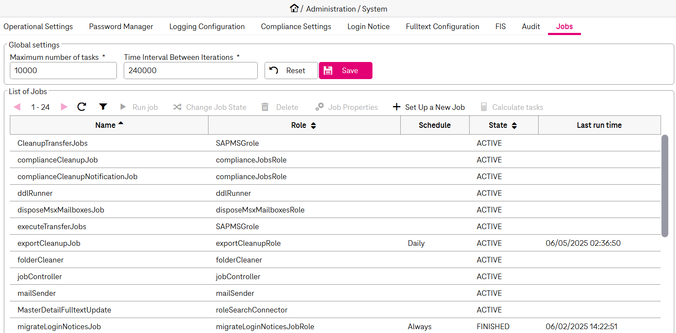
Task: Refresh the list of jobs
Action: tap(82, 107)
